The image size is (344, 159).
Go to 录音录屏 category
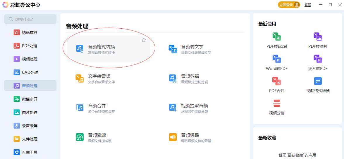(x=30, y=126)
